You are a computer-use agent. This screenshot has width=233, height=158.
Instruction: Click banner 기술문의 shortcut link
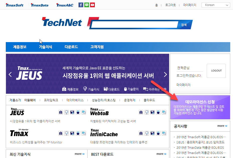(x=131, y=89)
